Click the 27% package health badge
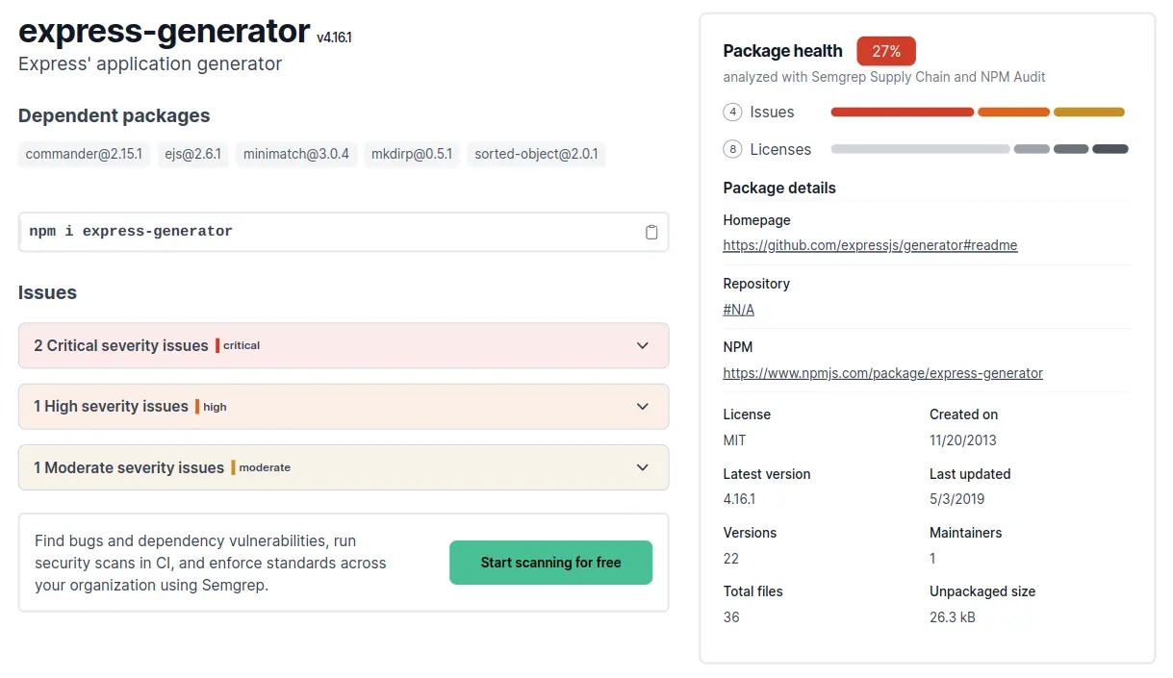Screen dimensions: 1173x678 [x=885, y=51]
